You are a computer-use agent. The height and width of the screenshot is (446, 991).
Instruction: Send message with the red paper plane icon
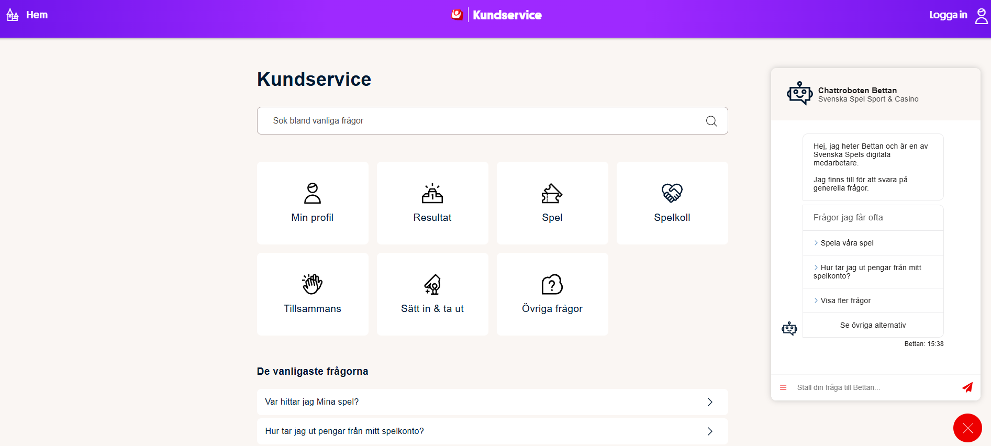click(967, 387)
